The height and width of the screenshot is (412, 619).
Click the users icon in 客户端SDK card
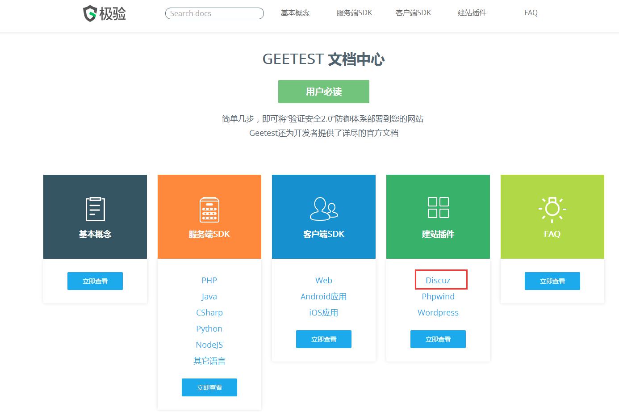(x=324, y=209)
